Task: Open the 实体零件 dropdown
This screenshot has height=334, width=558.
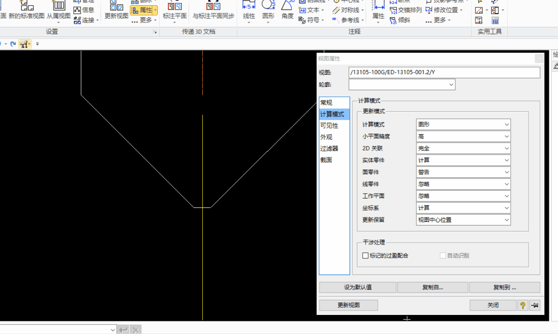Action: [463, 160]
